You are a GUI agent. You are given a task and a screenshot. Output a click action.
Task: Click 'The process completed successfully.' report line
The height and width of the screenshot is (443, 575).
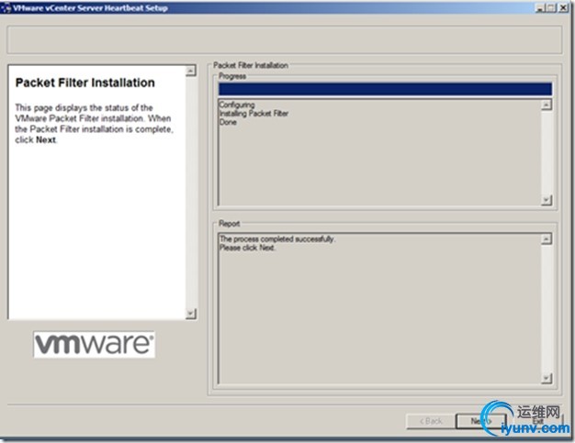click(276, 239)
